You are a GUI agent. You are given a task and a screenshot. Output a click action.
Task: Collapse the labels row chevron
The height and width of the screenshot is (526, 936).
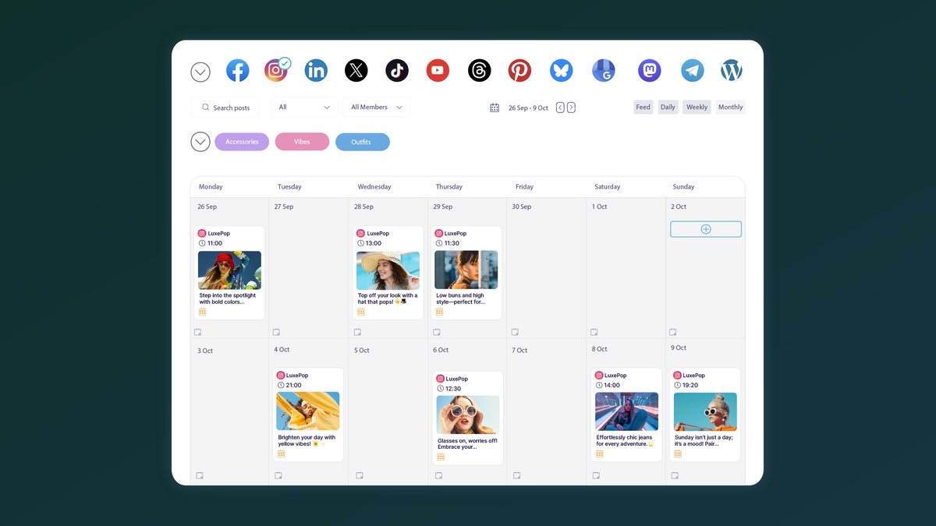pos(200,142)
